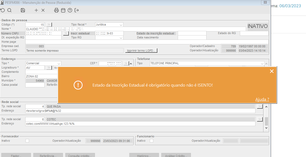Click the Nome input field
This screenshot has width=306, height=157.
(136, 29)
